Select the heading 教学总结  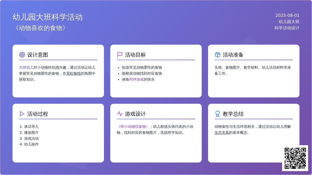233,114
